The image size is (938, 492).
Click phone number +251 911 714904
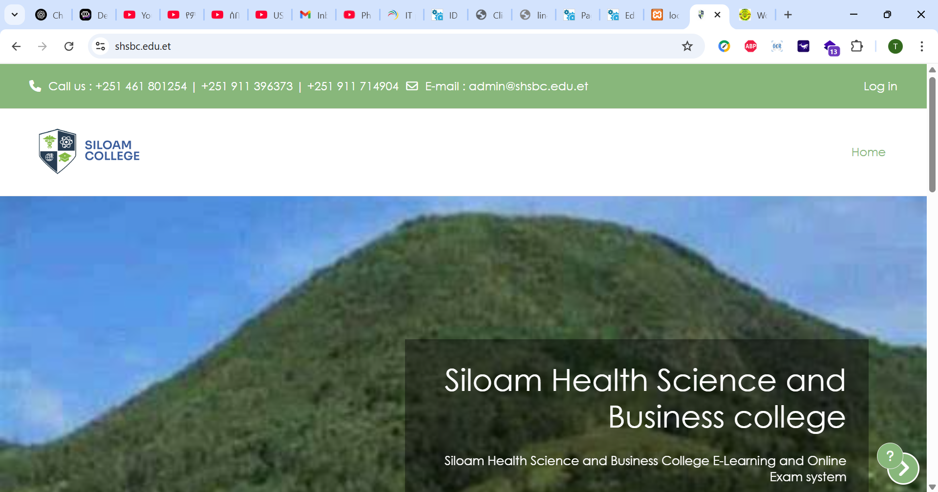tap(353, 86)
